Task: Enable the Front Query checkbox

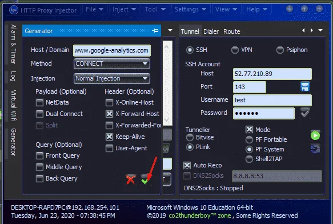Action: click(x=39, y=155)
